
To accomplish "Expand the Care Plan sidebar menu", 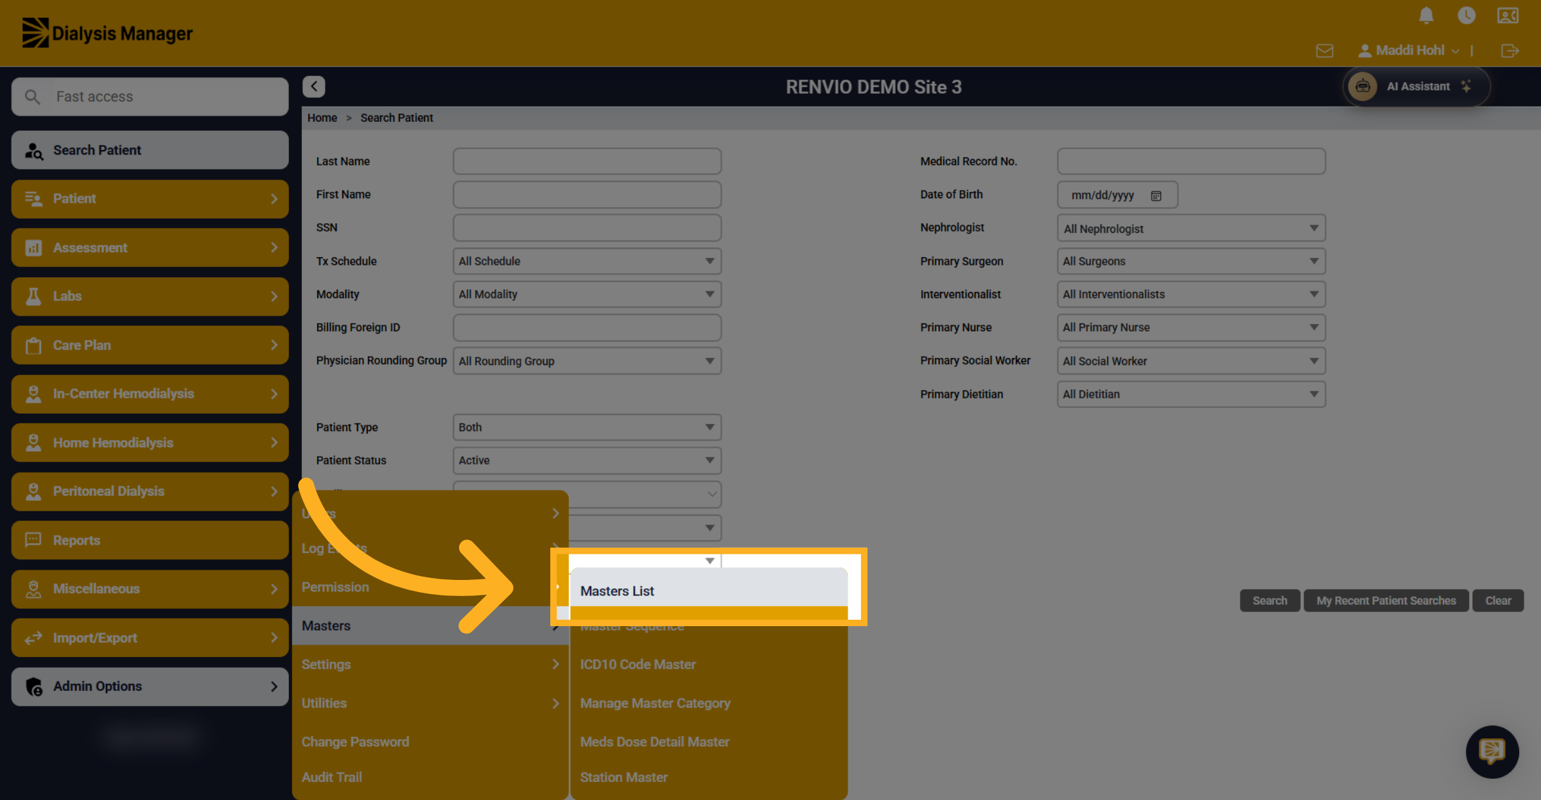I will pos(150,345).
